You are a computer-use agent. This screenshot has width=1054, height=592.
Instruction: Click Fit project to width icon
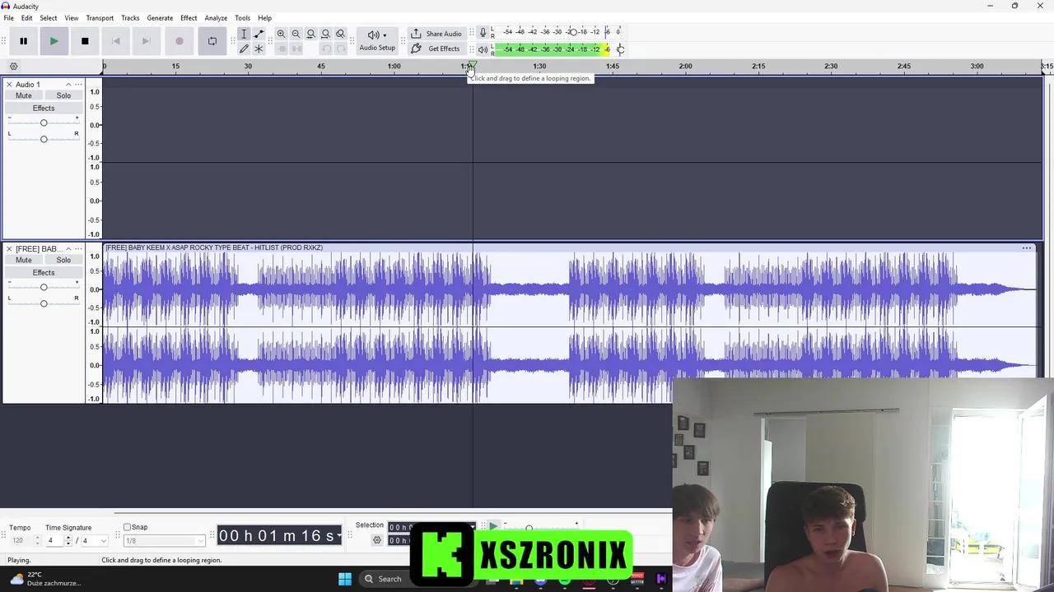point(325,34)
